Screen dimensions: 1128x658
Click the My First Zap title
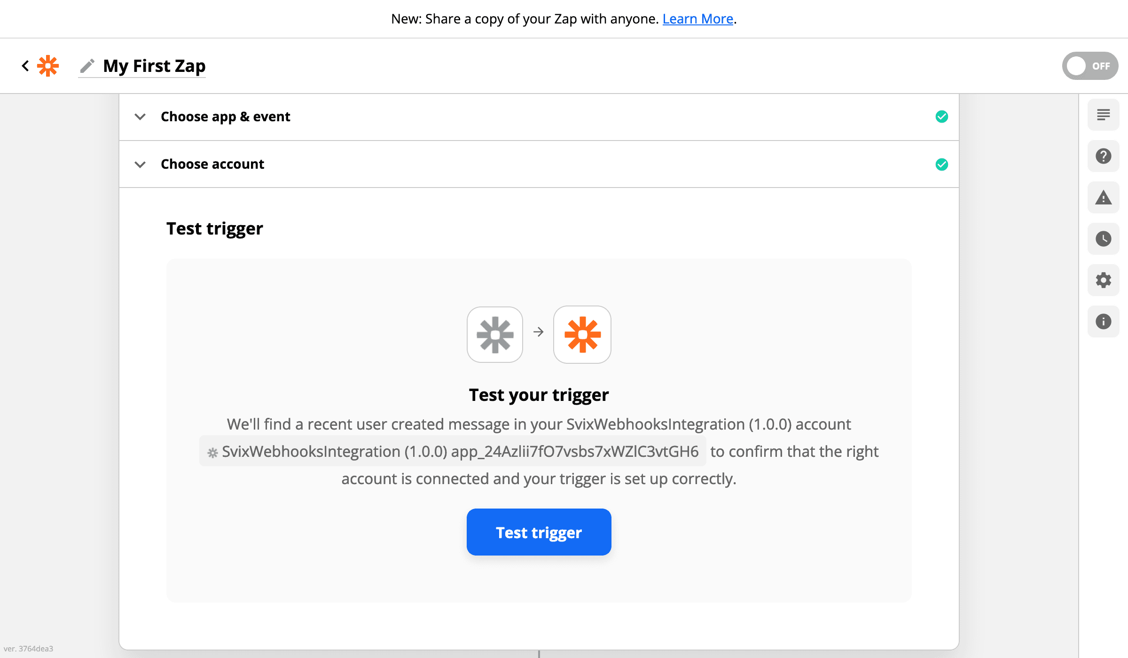[154, 65]
